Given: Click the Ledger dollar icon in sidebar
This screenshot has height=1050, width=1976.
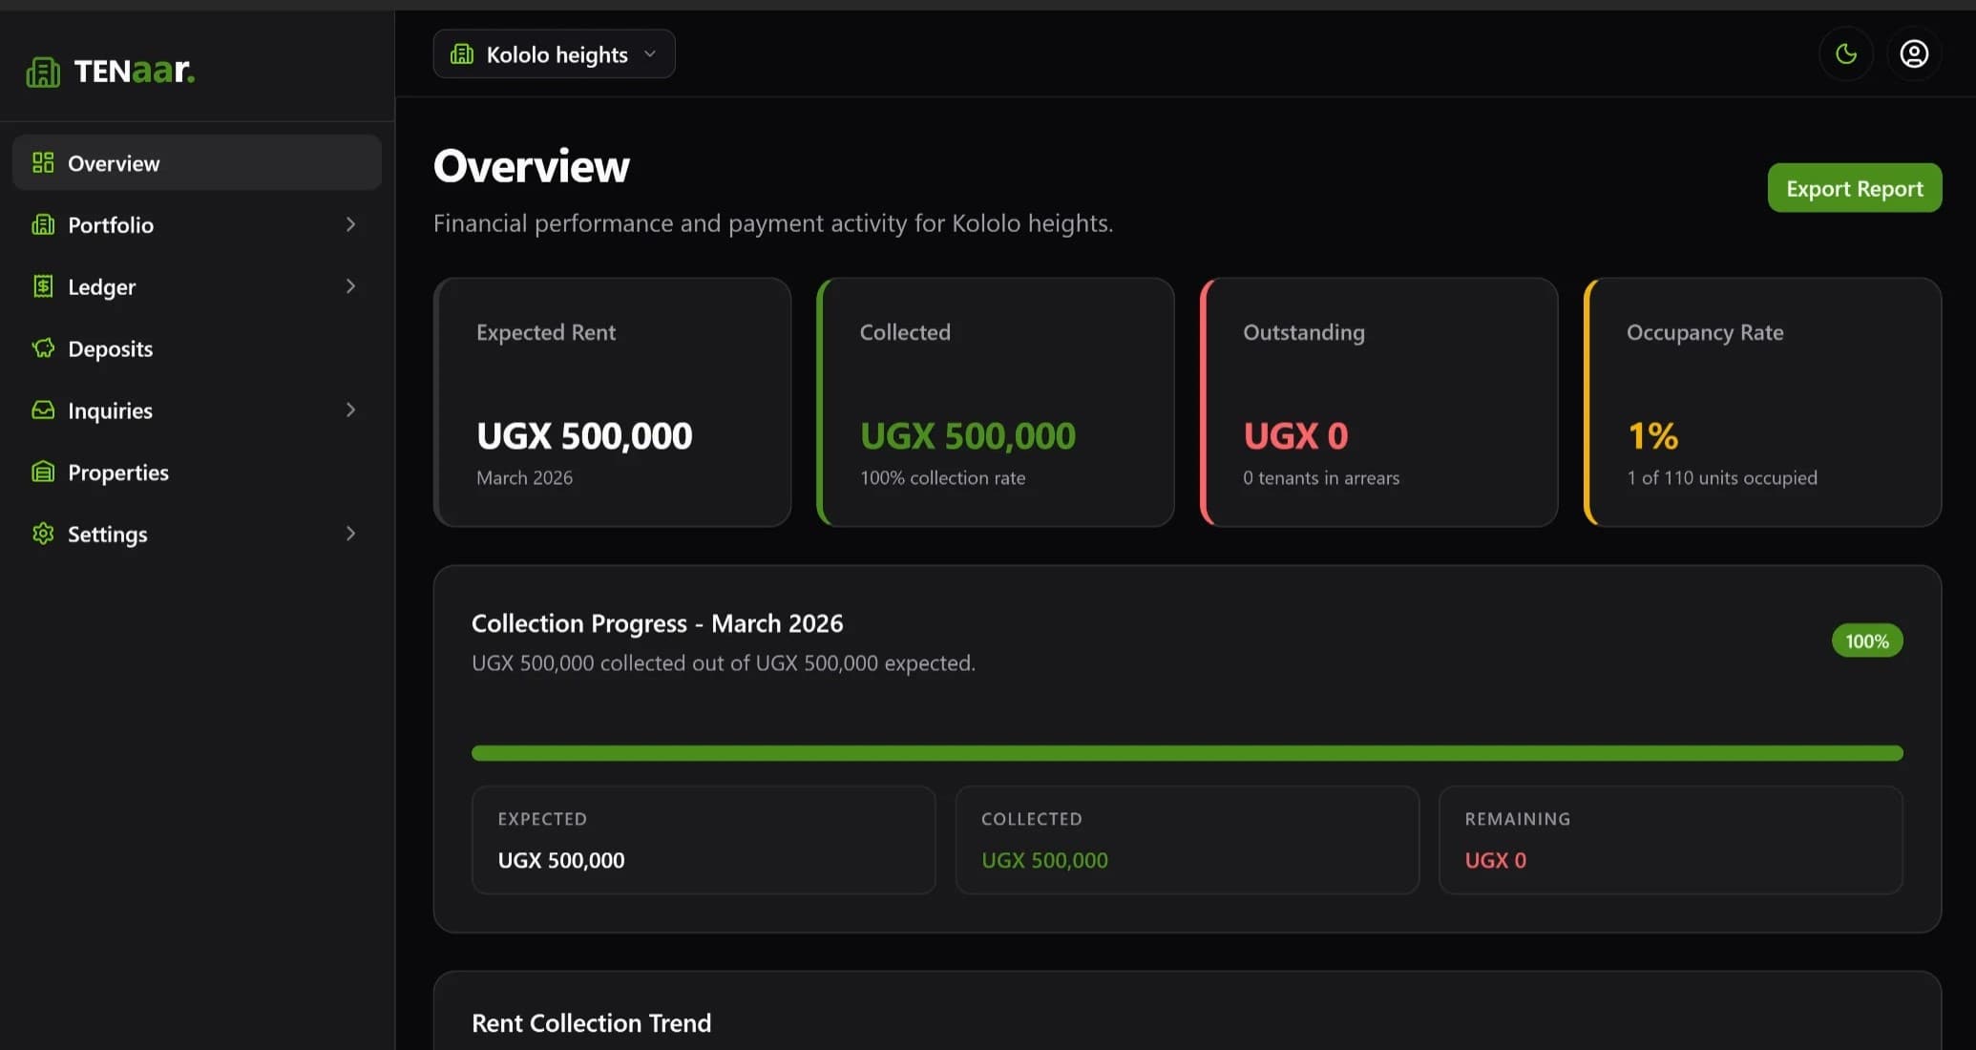Looking at the screenshot, I should [43, 286].
